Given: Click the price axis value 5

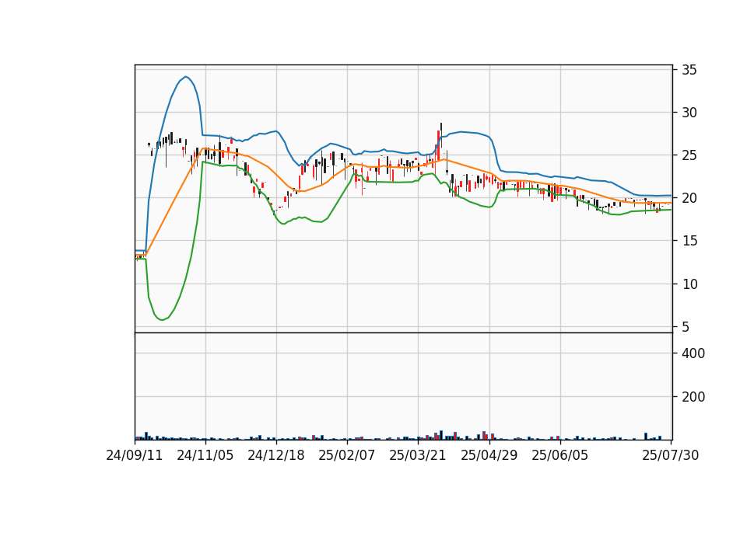Looking at the screenshot, I should (x=686, y=327).
